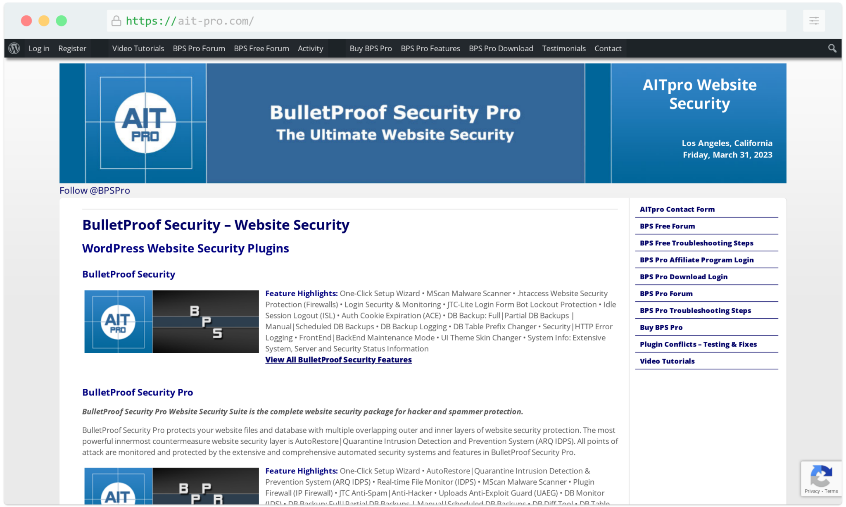Open BPS Pro Download menu item
Viewport: 846px width, 507px height.
pos(501,48)
